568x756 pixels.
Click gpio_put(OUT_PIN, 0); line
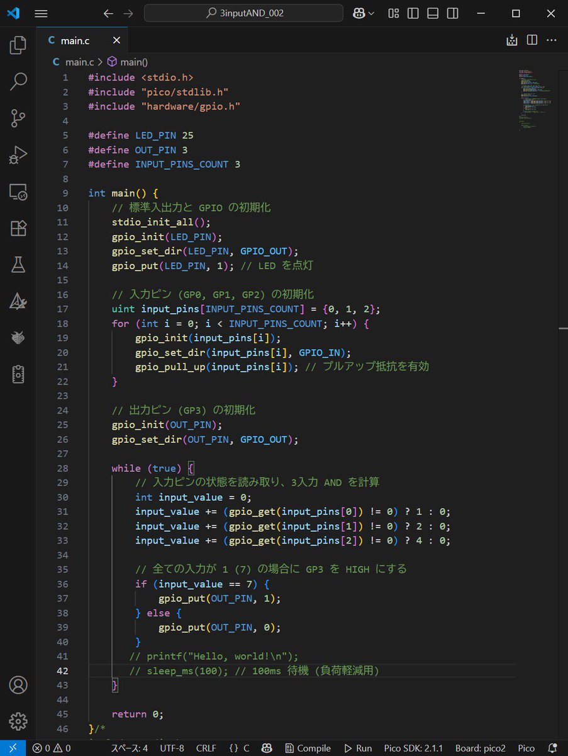pos(220,627)
